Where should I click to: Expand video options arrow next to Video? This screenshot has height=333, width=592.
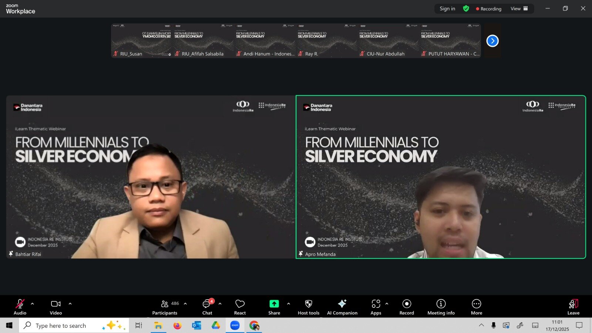70,304
